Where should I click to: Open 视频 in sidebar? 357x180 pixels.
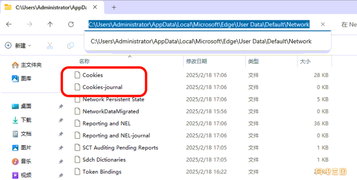point(22,175)
